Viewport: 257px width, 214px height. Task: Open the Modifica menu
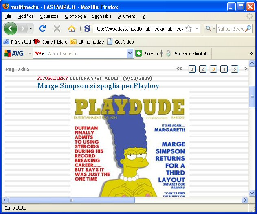point(26,16)
